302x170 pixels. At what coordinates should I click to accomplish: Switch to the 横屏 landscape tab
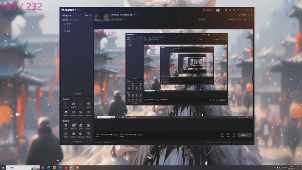[86, 15]
